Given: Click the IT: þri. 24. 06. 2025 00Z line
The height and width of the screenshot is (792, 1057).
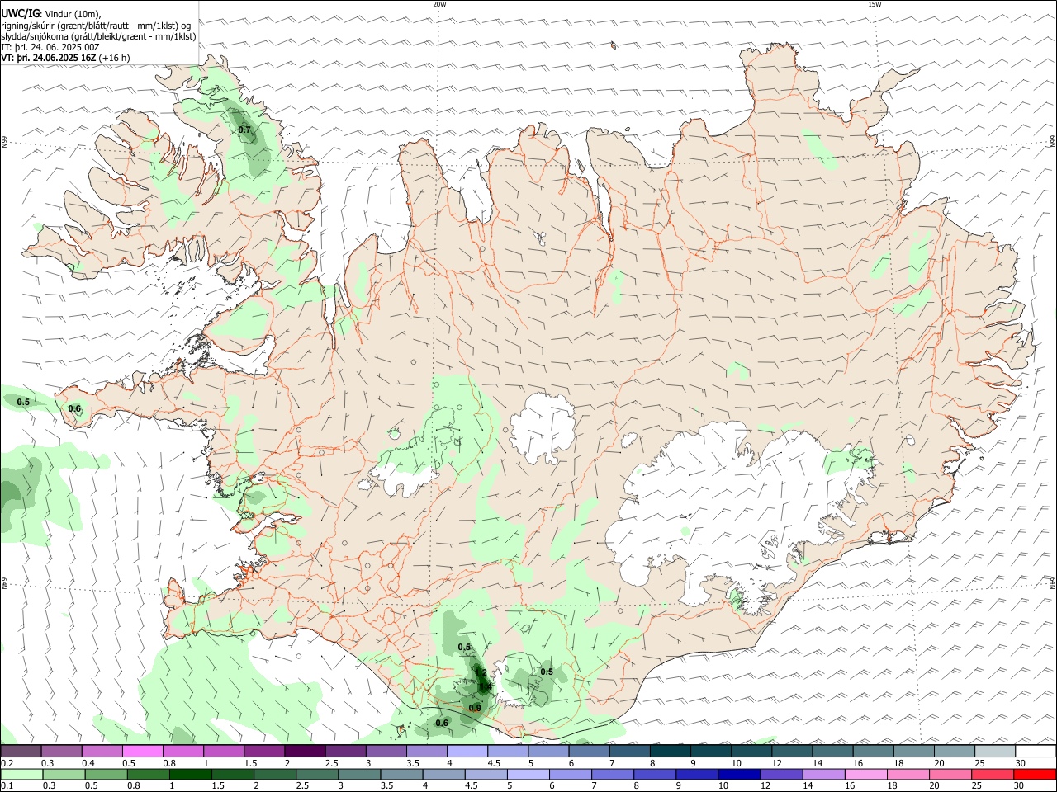Looking at the screenshot, I should [x=50, y=47].
